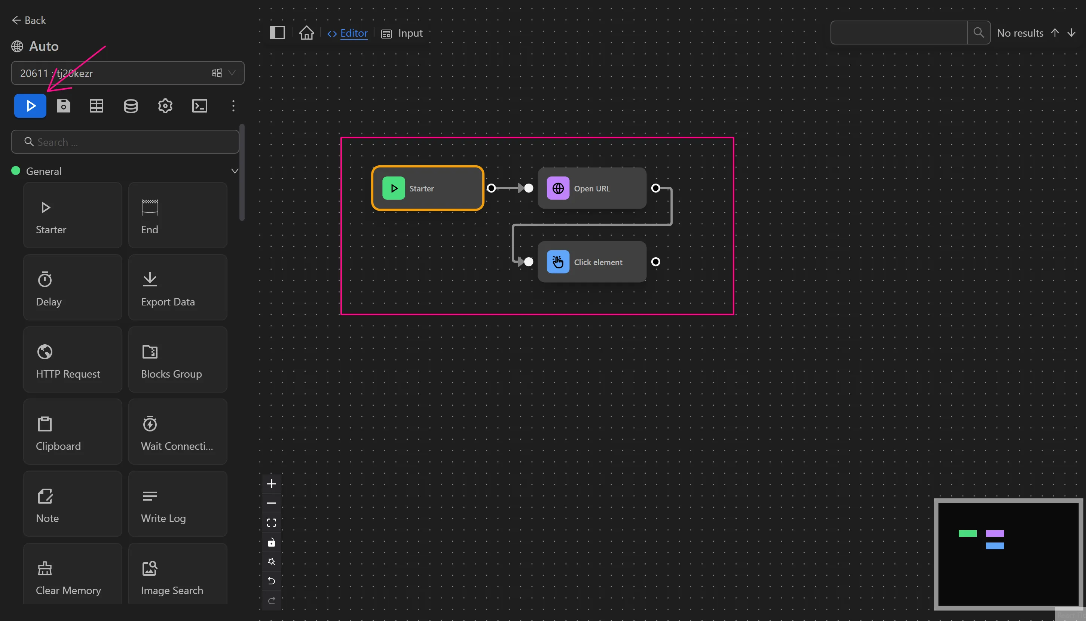This screenshot has width=1086, height=621.
Task: Open the logs terminal icon
Action: 199,105
